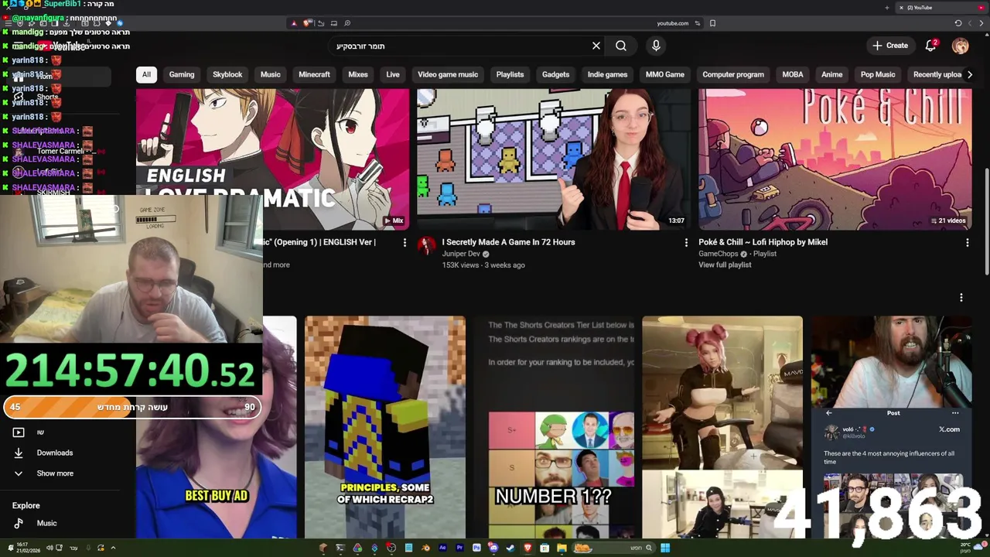Image resolution: width=990 pixels, height=557 pixels.
Task: Open the Number 1?? tier list short
Action: coord(554,427)
